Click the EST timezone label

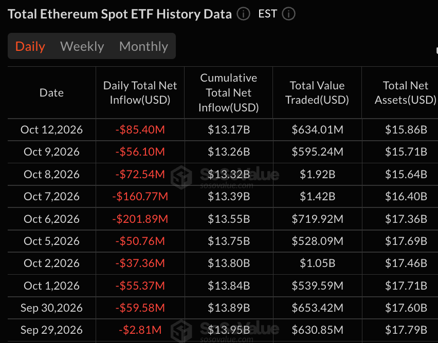pyautogui.click(x=268, y=14)
